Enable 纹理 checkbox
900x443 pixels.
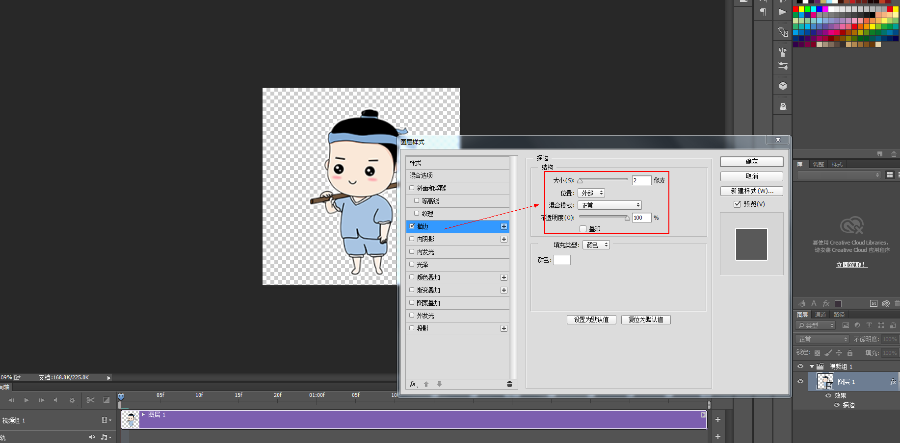click(417, 213)
